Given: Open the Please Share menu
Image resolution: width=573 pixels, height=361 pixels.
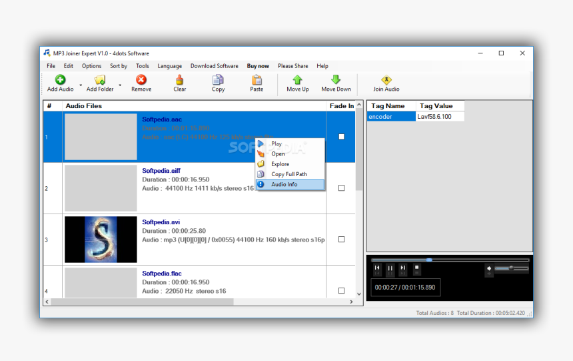Looking at the screenshot, I should (292, 66).
